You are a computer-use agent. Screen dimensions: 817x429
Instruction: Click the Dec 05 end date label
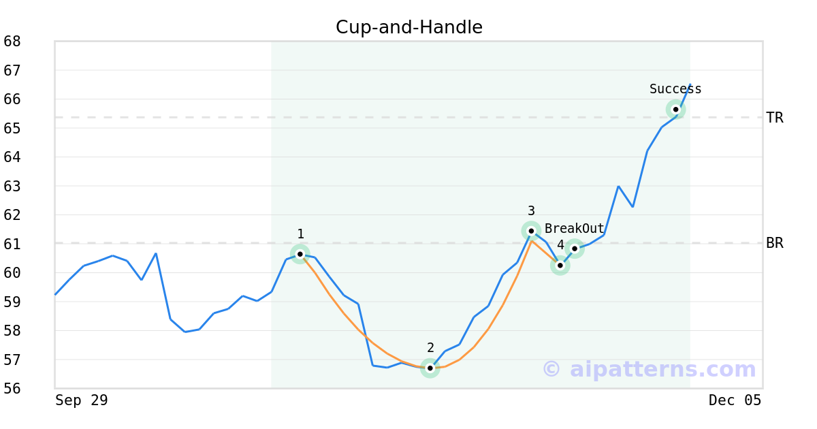tap(735, 400)
